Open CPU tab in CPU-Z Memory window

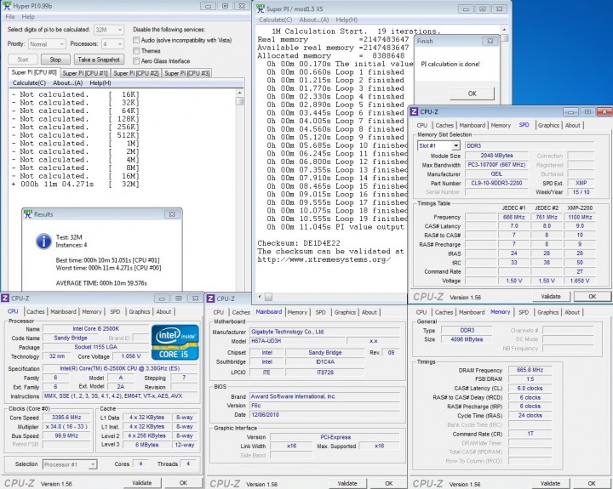point(421,312)
